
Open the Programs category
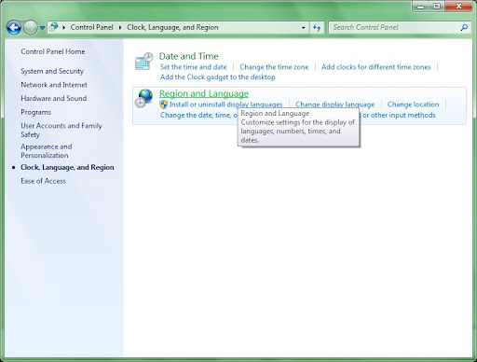click(35, 112)
